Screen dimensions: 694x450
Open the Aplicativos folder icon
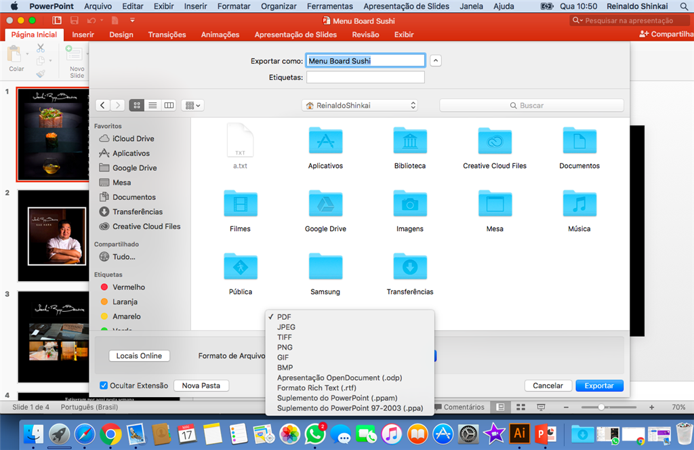[x=325, y=141]
